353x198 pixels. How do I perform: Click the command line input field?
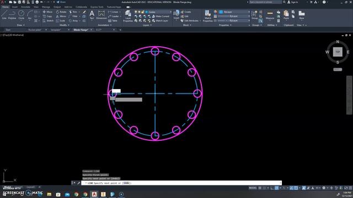181,183
